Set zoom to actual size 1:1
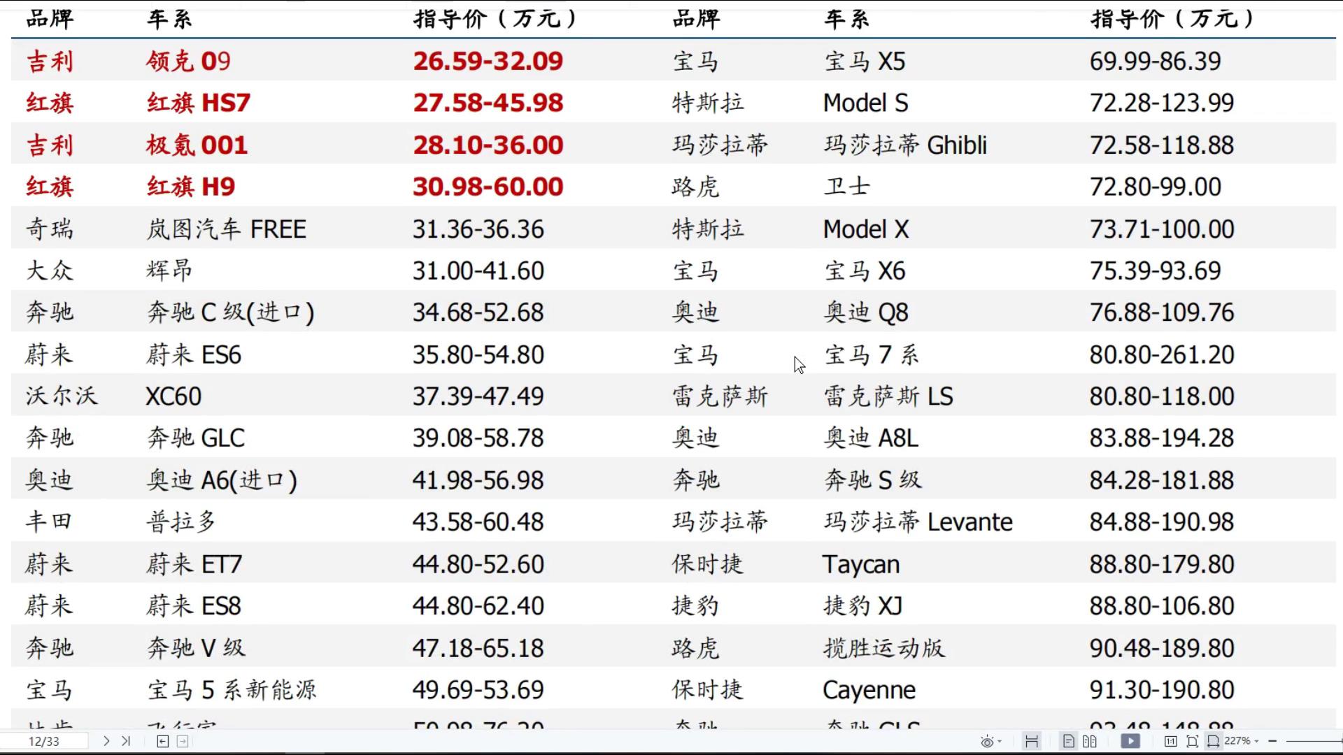The width and height of the screenshot is (1343, 755). tap(1171, 741)
